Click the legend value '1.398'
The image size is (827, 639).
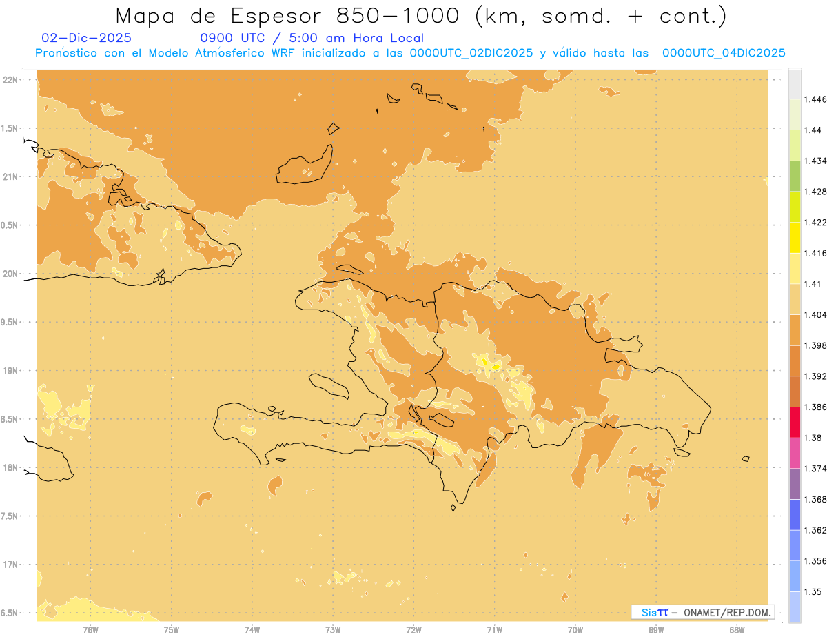[x=815, y=345]
